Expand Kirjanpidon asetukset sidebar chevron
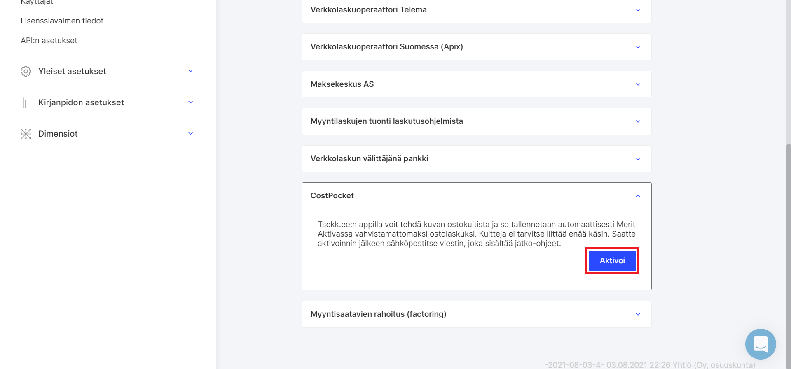The height and width of the screenshot is (369, 791). point(190,102)
